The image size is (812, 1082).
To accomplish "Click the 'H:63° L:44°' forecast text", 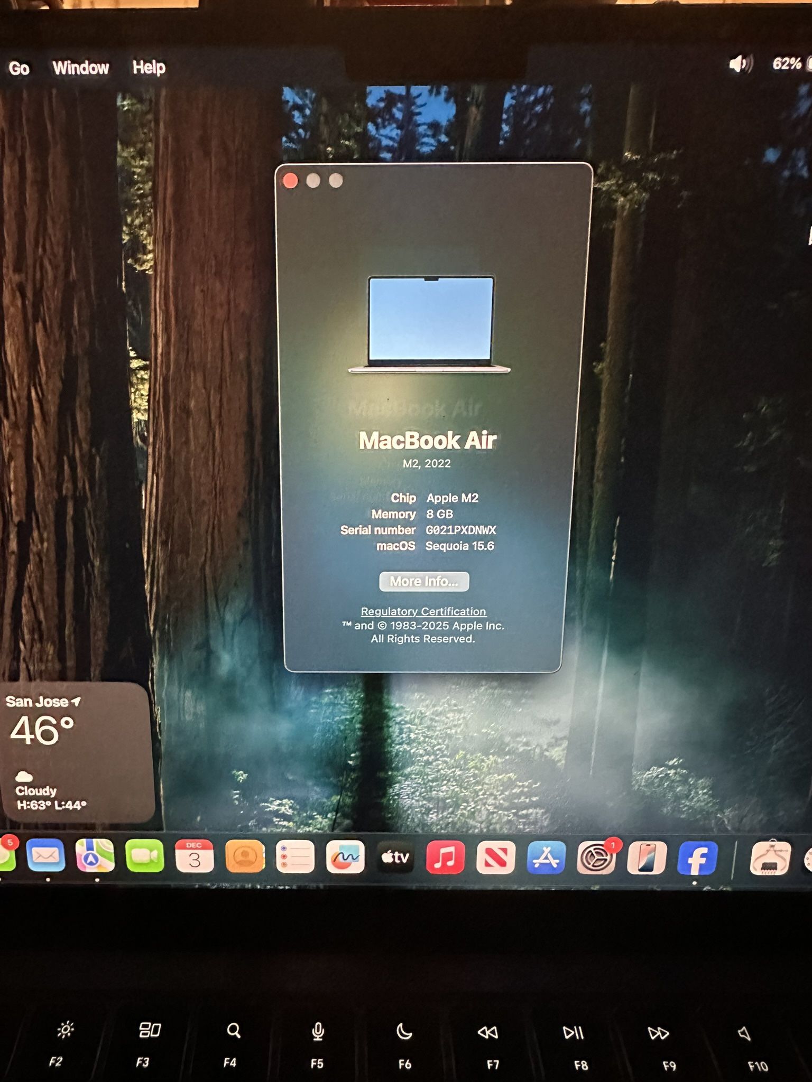I will click(x=51, y=805).
